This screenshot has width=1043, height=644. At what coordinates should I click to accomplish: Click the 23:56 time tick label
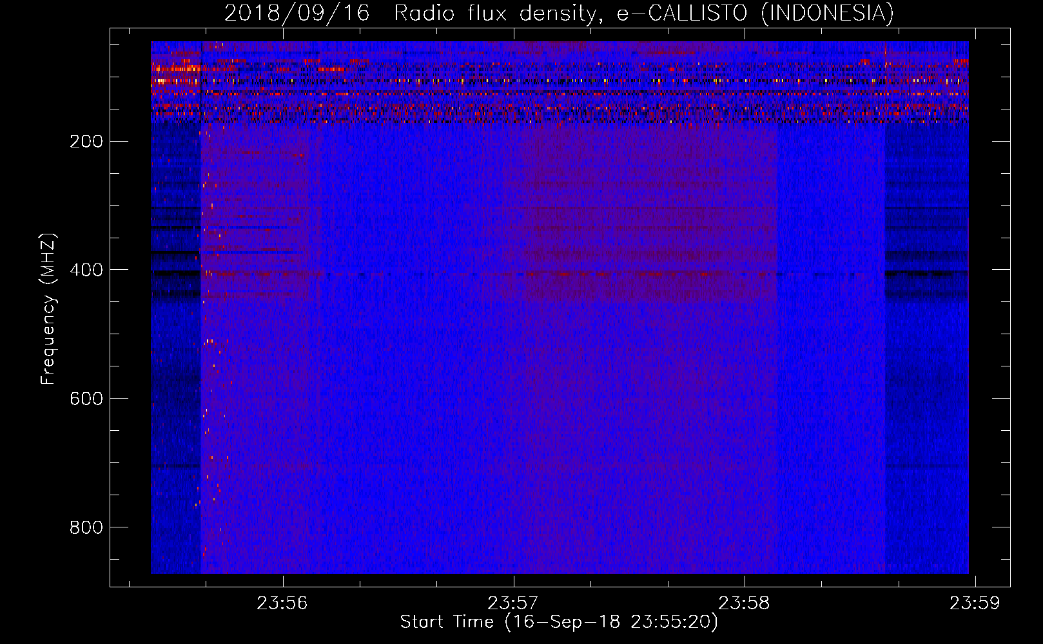(x=282, y=603)
